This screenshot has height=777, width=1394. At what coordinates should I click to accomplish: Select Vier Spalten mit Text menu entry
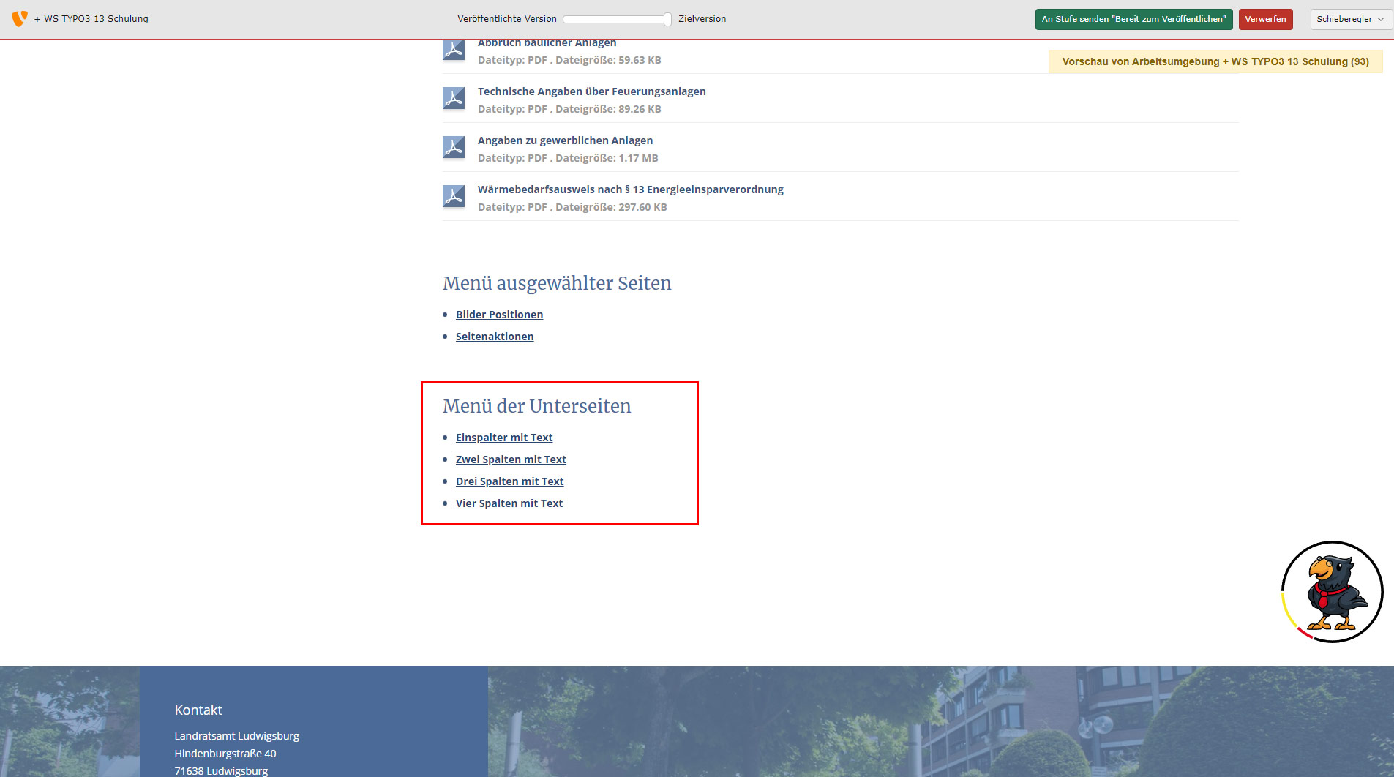click(x=509, y=503)
